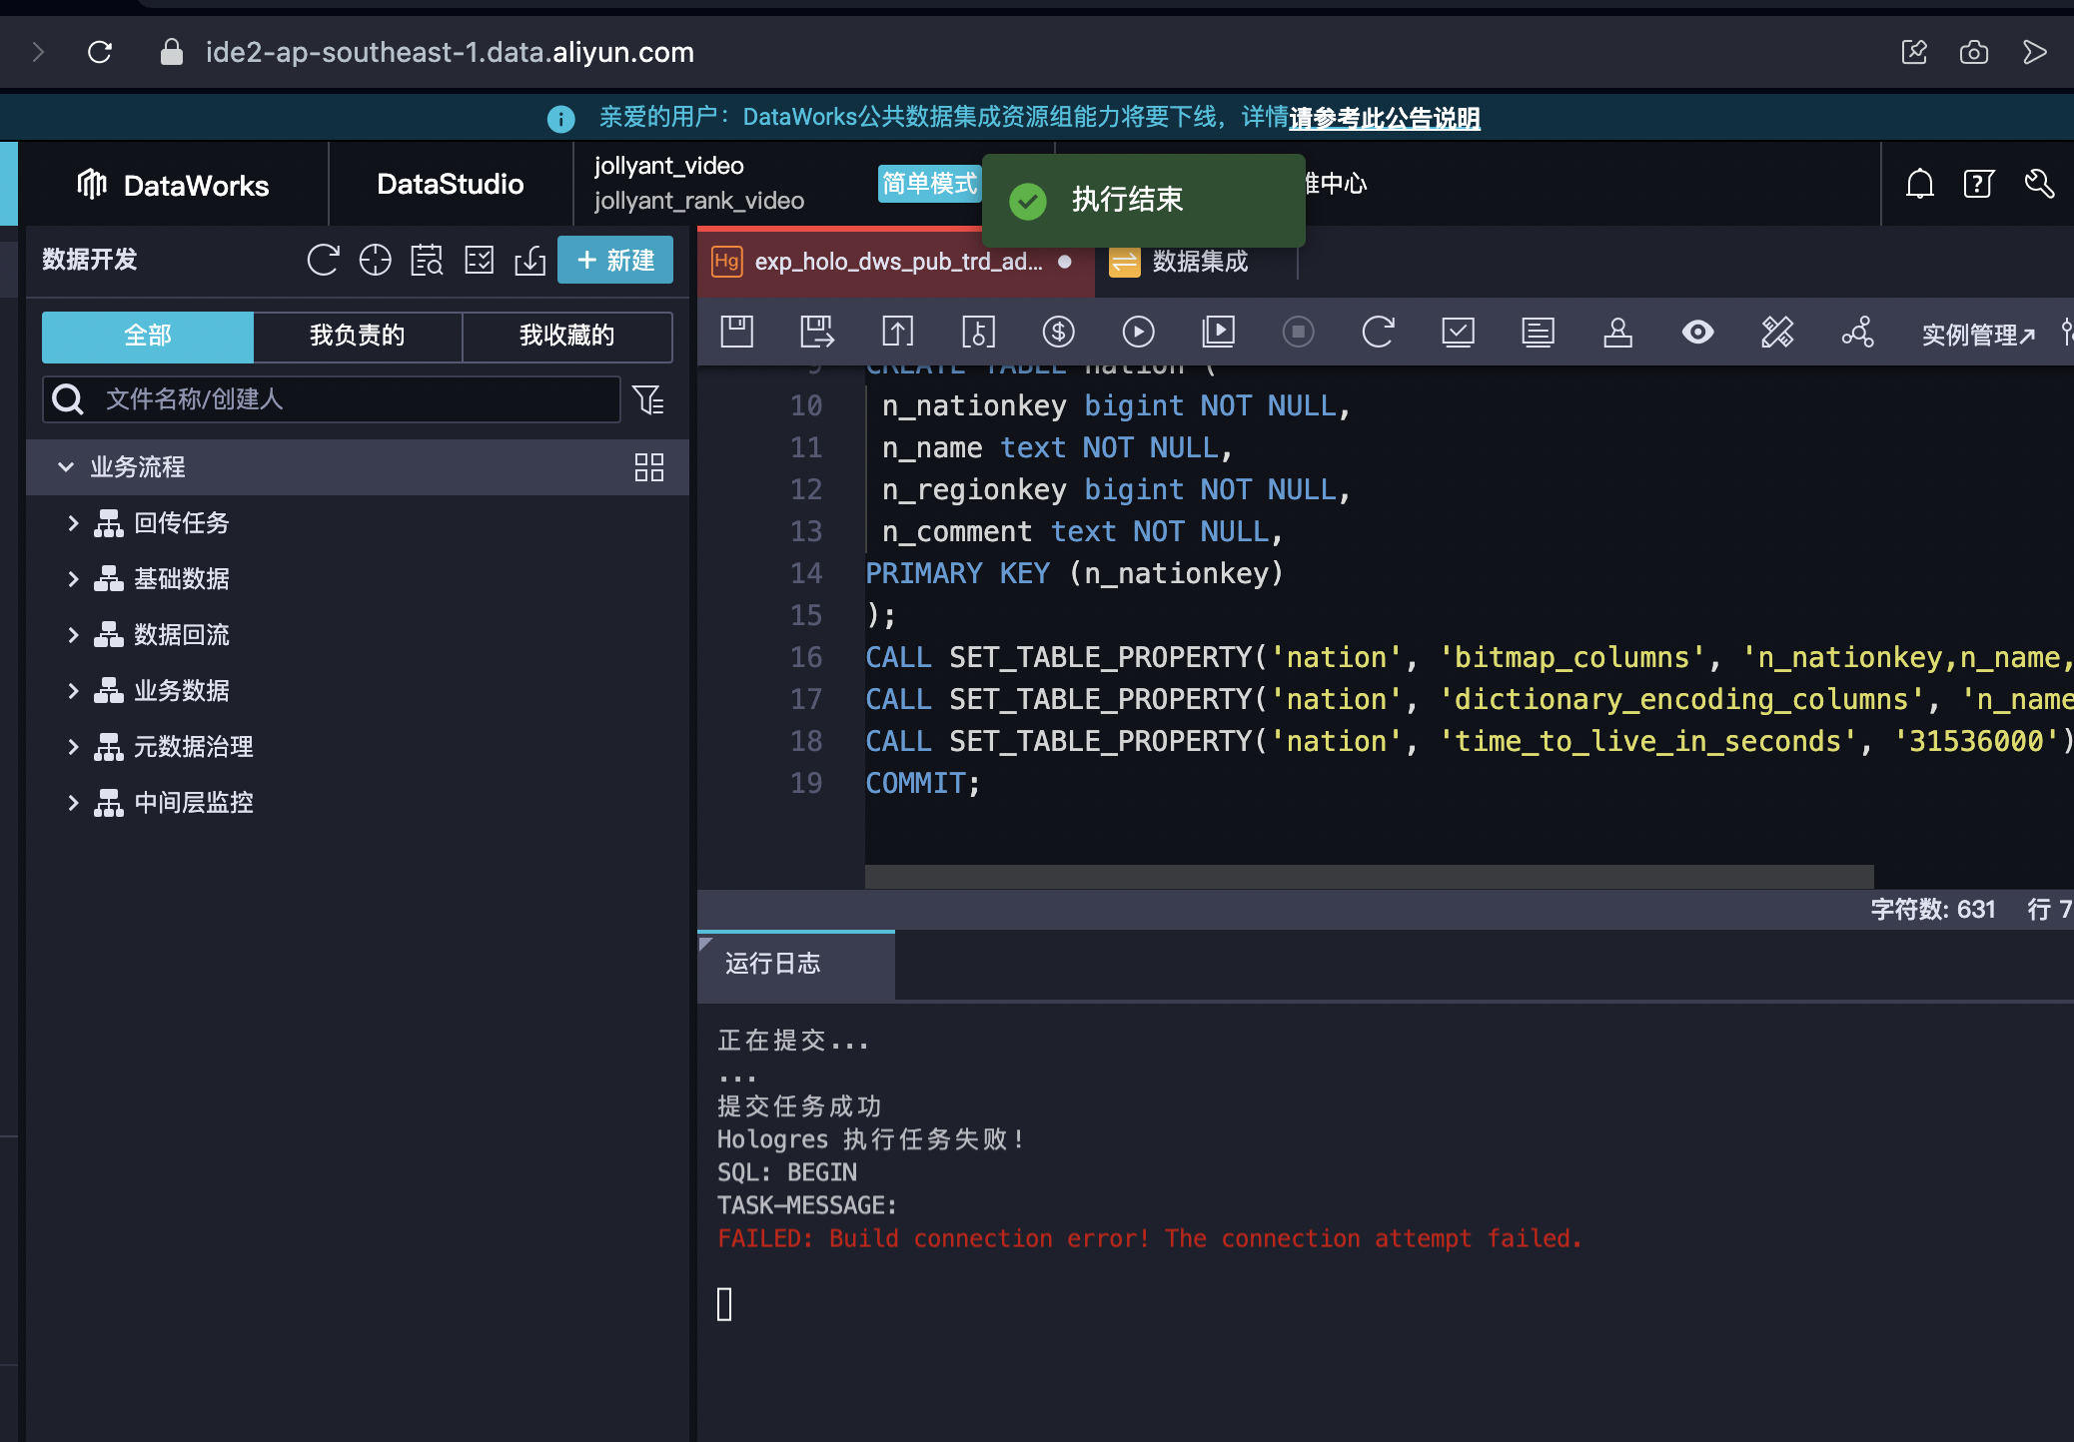Click the lock/steal edit icon in toolbar
The height and width of the screenshot is (1442, 2074).
(x=978, y=332)
